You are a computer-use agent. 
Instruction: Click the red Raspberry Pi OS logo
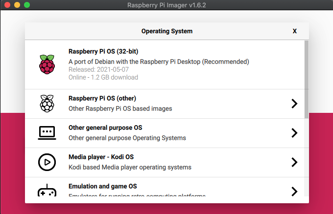click(x=47, y=64)
